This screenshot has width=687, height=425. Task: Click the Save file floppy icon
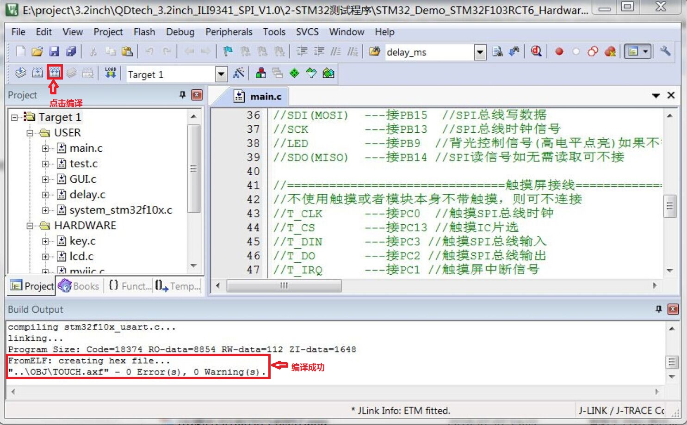pos(54,51)
